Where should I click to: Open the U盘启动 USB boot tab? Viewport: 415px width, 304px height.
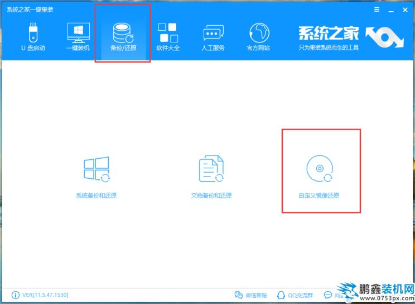[x=33, y=37]
